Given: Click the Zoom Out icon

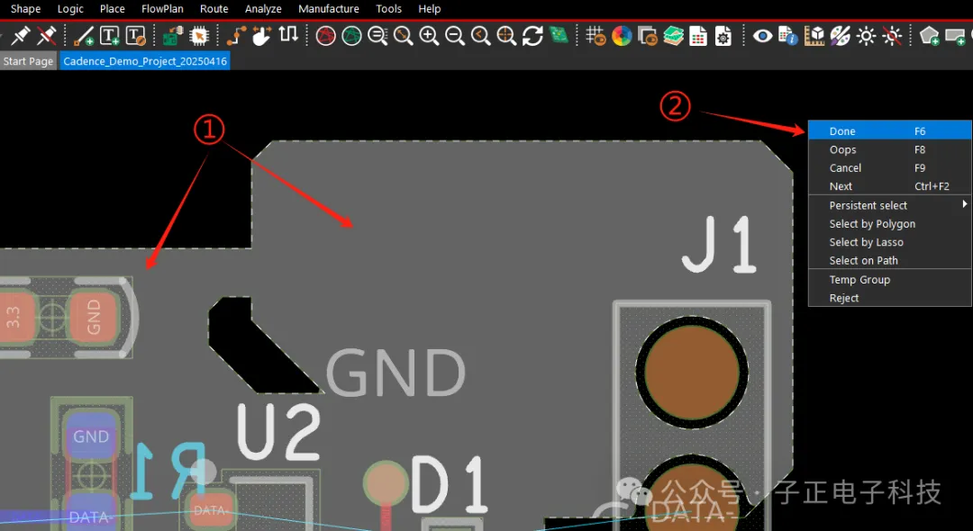Looking at the screenshot, I should click(455, 36).
